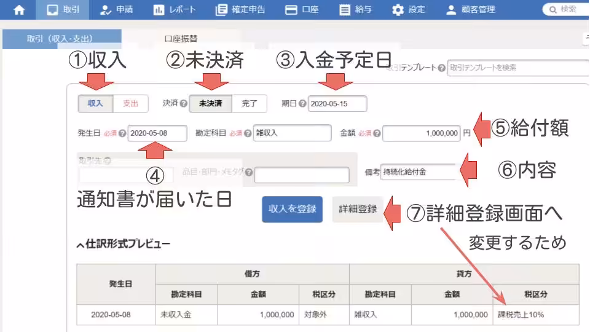590x332 pixels.
Task: Open the 給与 menu
Action: tap(355, 10)
